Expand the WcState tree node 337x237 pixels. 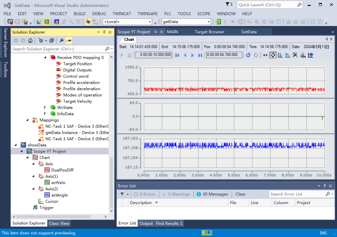(45, 107)
